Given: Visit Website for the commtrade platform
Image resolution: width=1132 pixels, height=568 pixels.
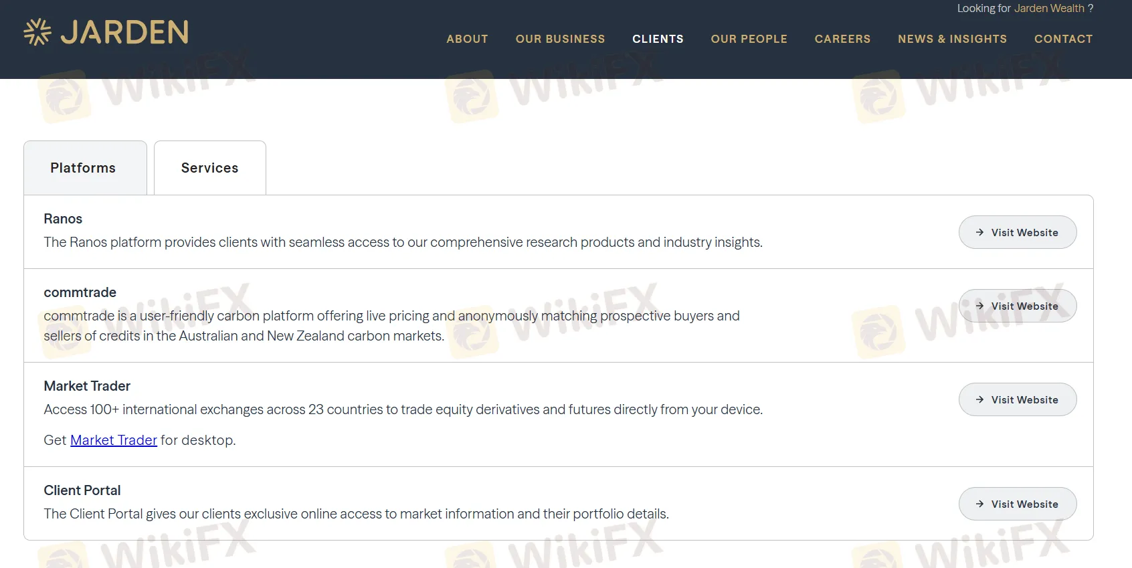Looking at the screenshot, I should pyautogui.click(x=1018, y=306).
